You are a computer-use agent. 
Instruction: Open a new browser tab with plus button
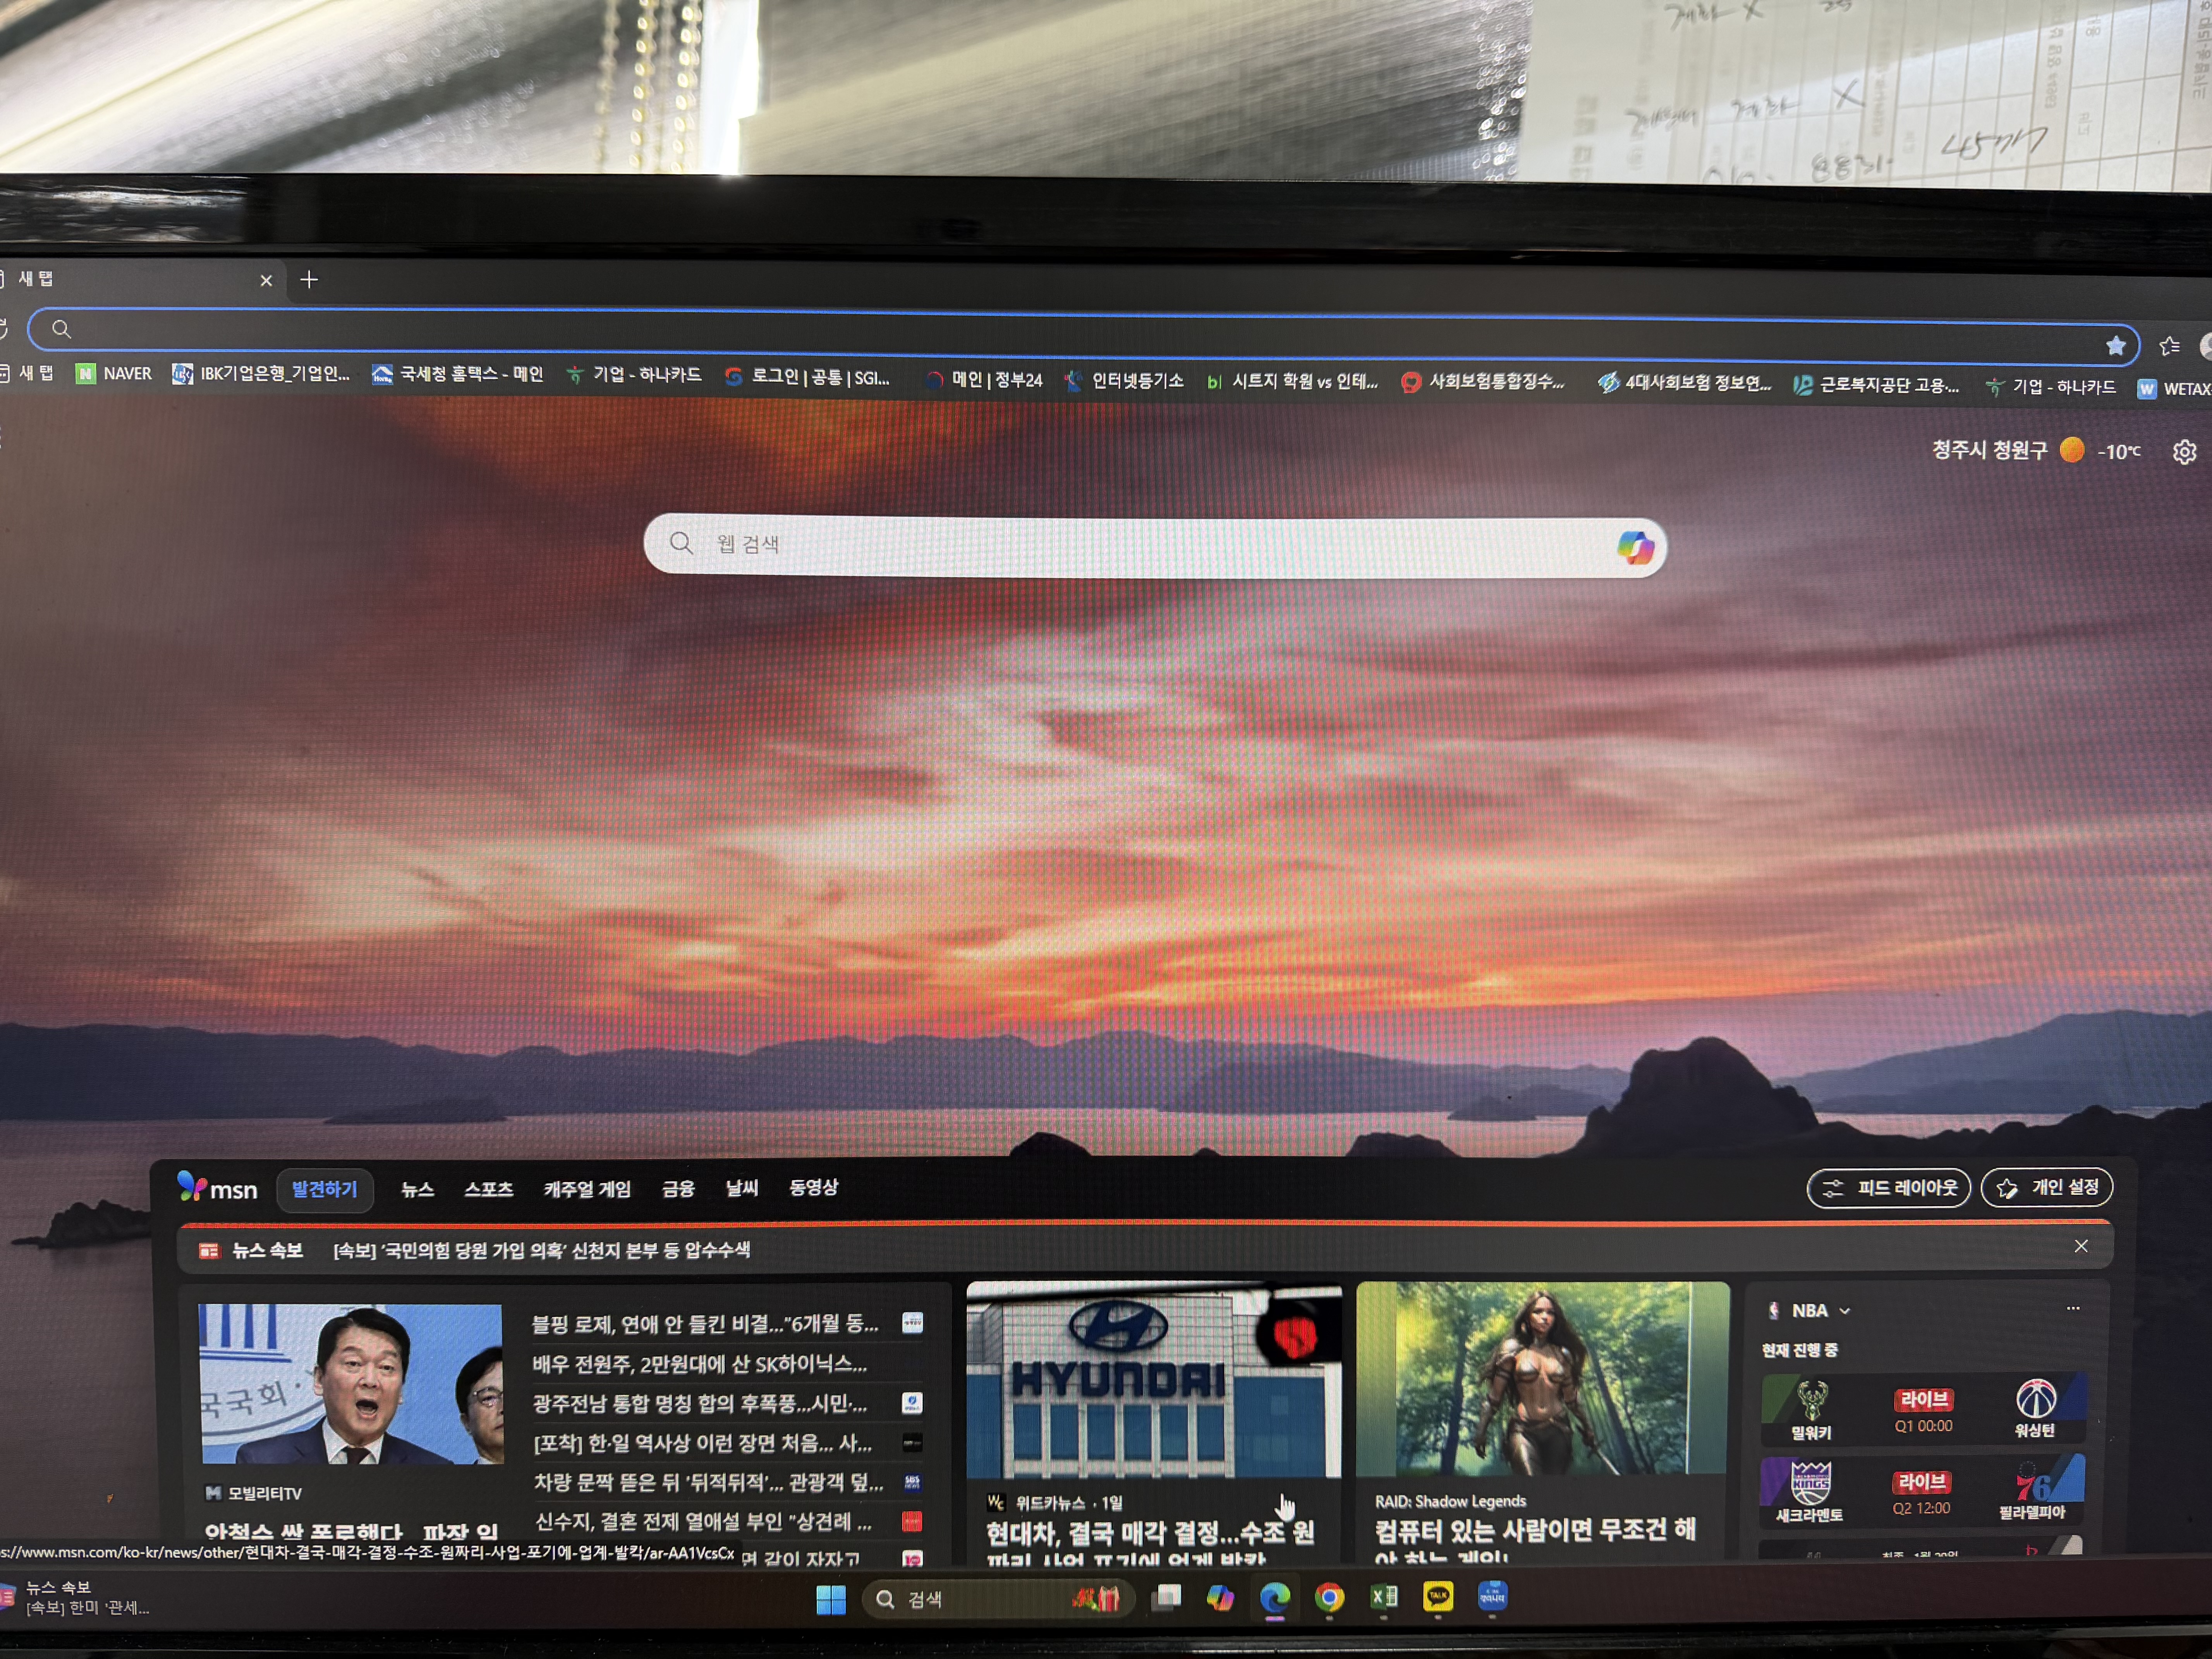click(309, 280)
